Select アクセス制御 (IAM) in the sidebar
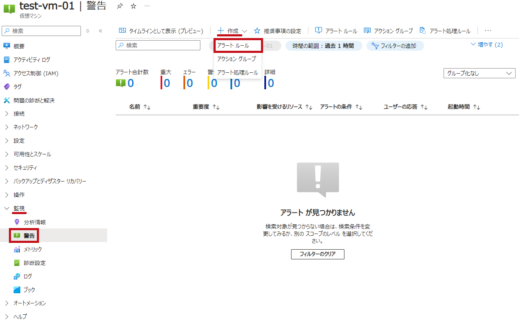The width and height of the screenshot is (519, 322). pos(36,73)
